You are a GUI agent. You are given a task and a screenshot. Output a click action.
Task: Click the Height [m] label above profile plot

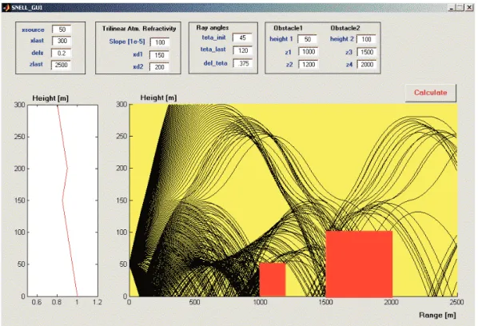(x=50, y=98)
